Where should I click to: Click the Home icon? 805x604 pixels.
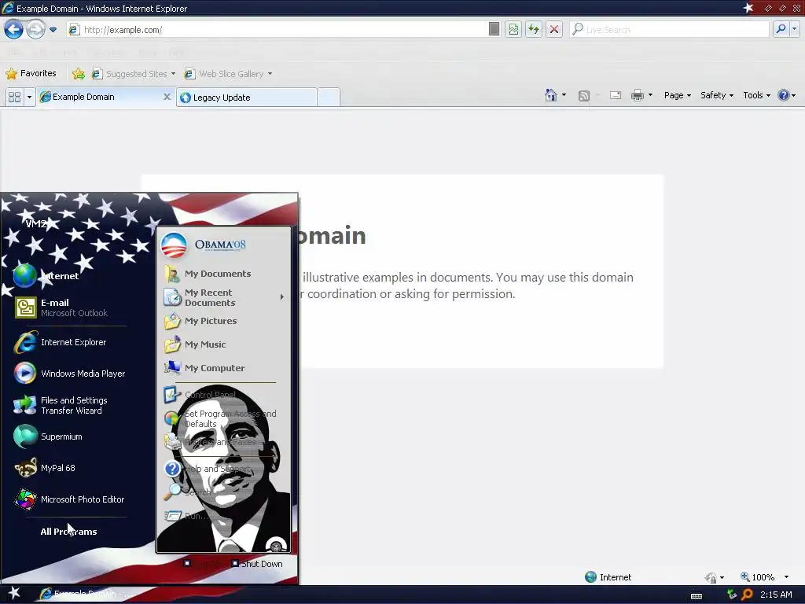pos(551,95)
